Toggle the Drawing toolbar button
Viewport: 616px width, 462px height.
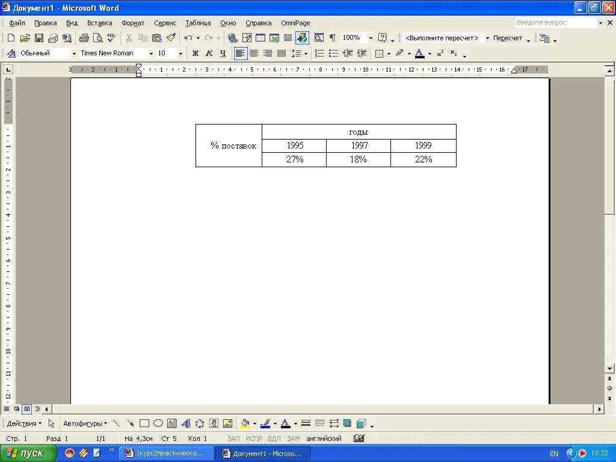coord(302,38)
